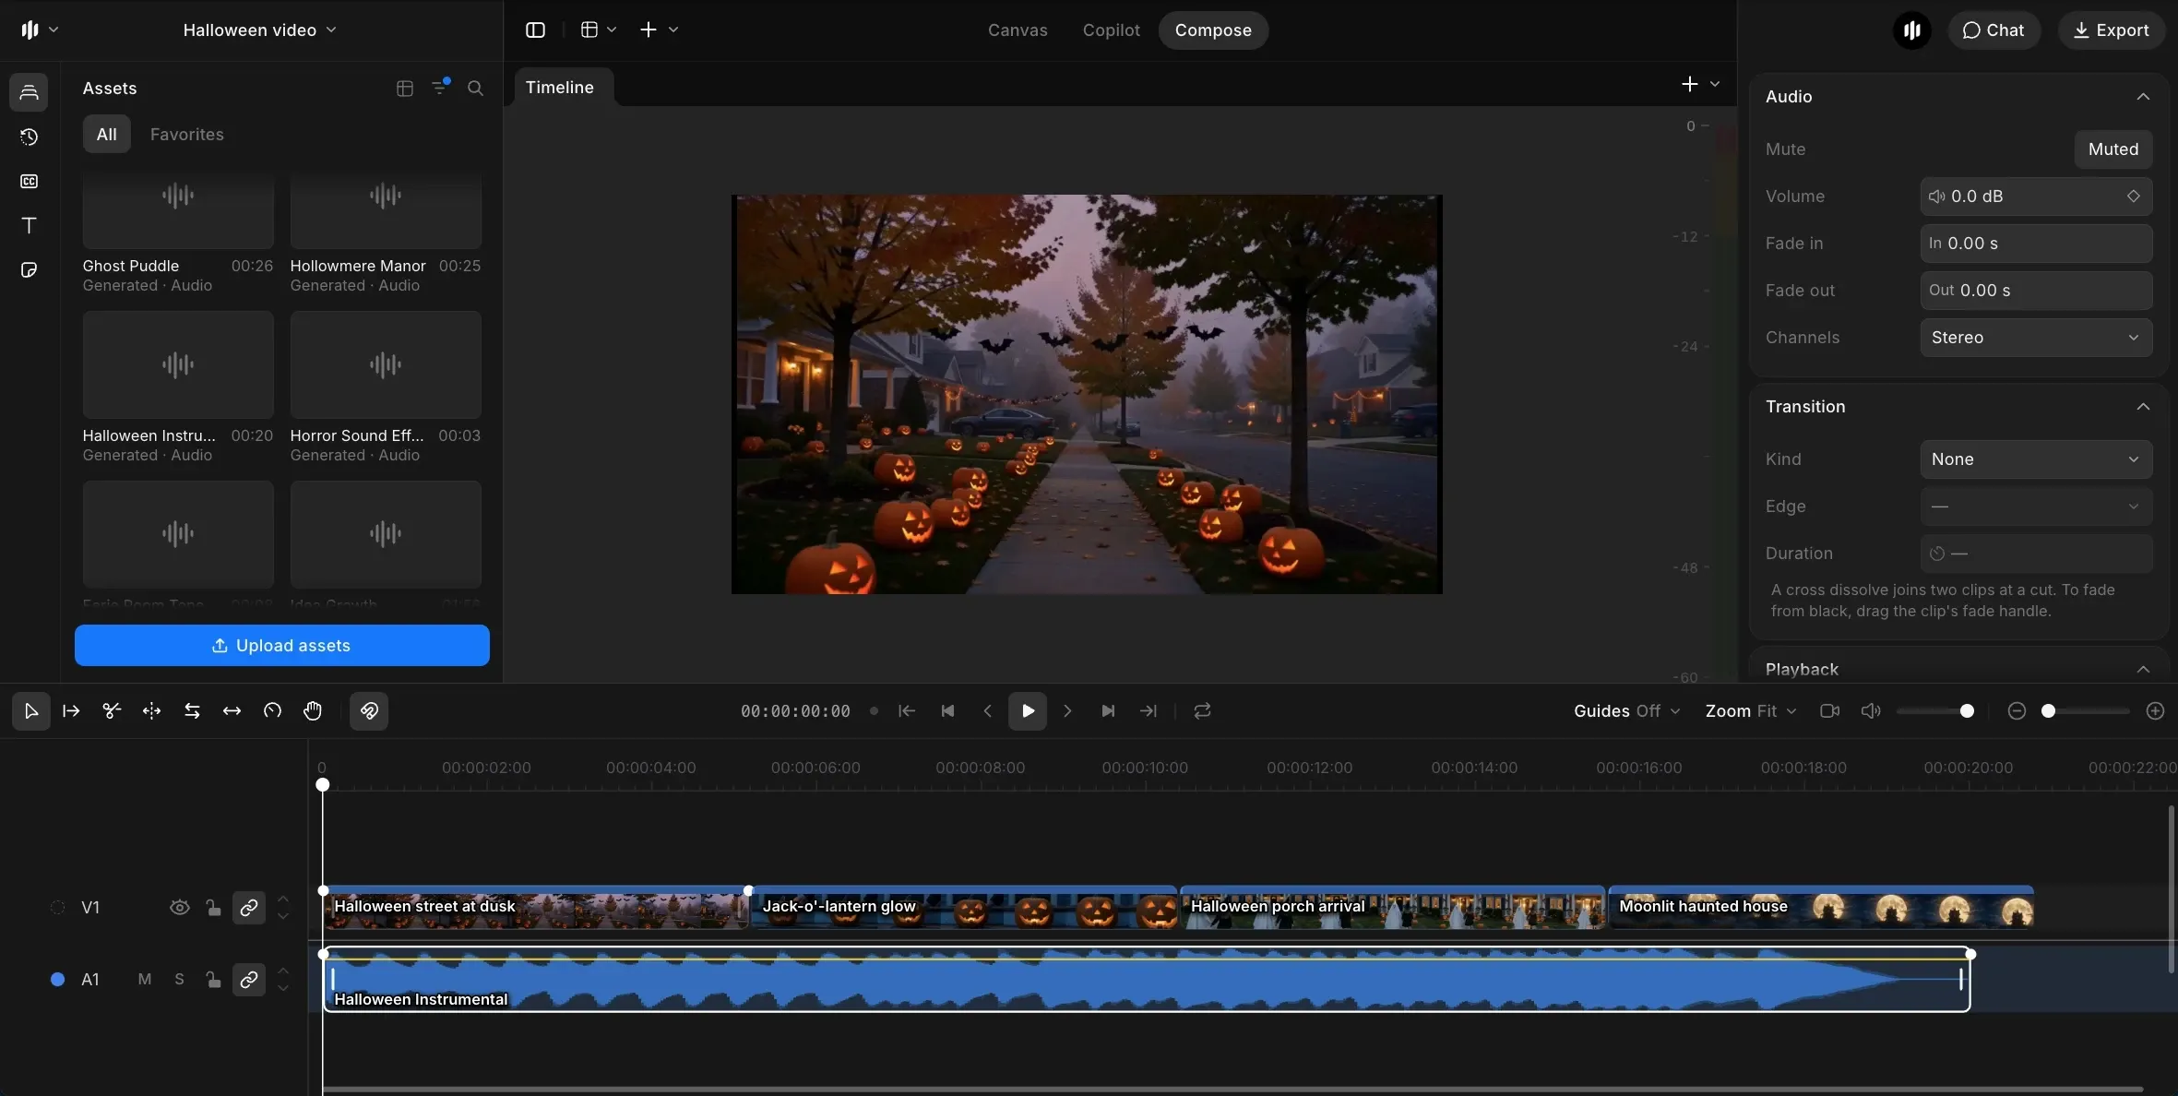Switch to the Copilot tab
The image size is (2178, 1096).
coord(1111,30)
